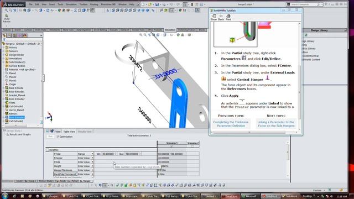This screenshot has width=354, height=199.
Task: Click the Mirror1 feature icon
Action: 7,114
